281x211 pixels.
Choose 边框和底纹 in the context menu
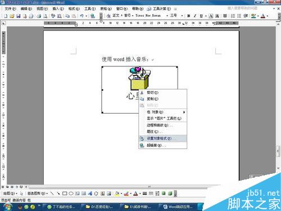[163, 125]
